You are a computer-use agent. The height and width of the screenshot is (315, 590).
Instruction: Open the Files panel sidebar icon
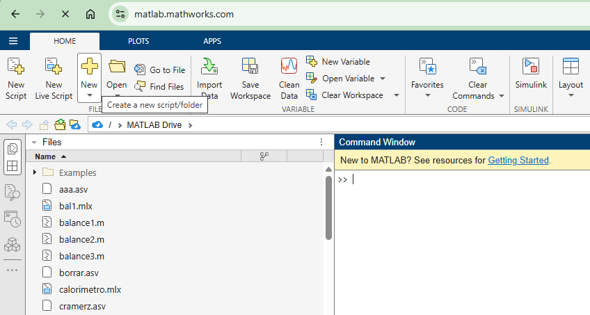[x=13, y=149]
